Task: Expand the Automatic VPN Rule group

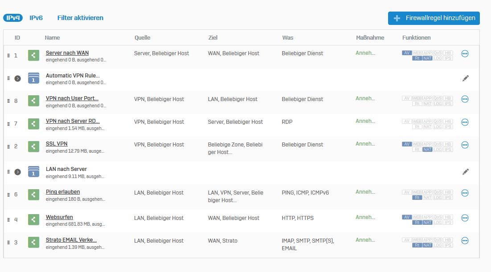Action: click(x=17, y=78)
